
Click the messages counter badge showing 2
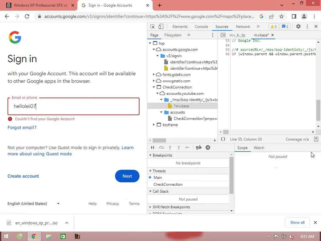point(285,26)
